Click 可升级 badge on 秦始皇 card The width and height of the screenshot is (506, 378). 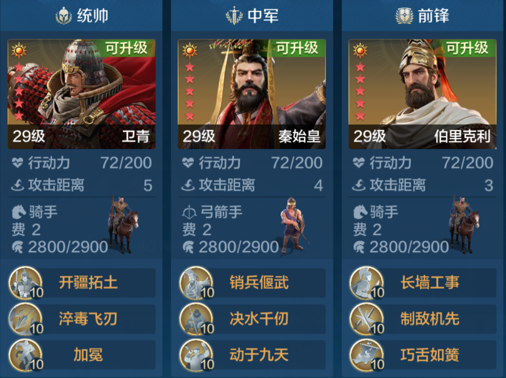point(297,48)
